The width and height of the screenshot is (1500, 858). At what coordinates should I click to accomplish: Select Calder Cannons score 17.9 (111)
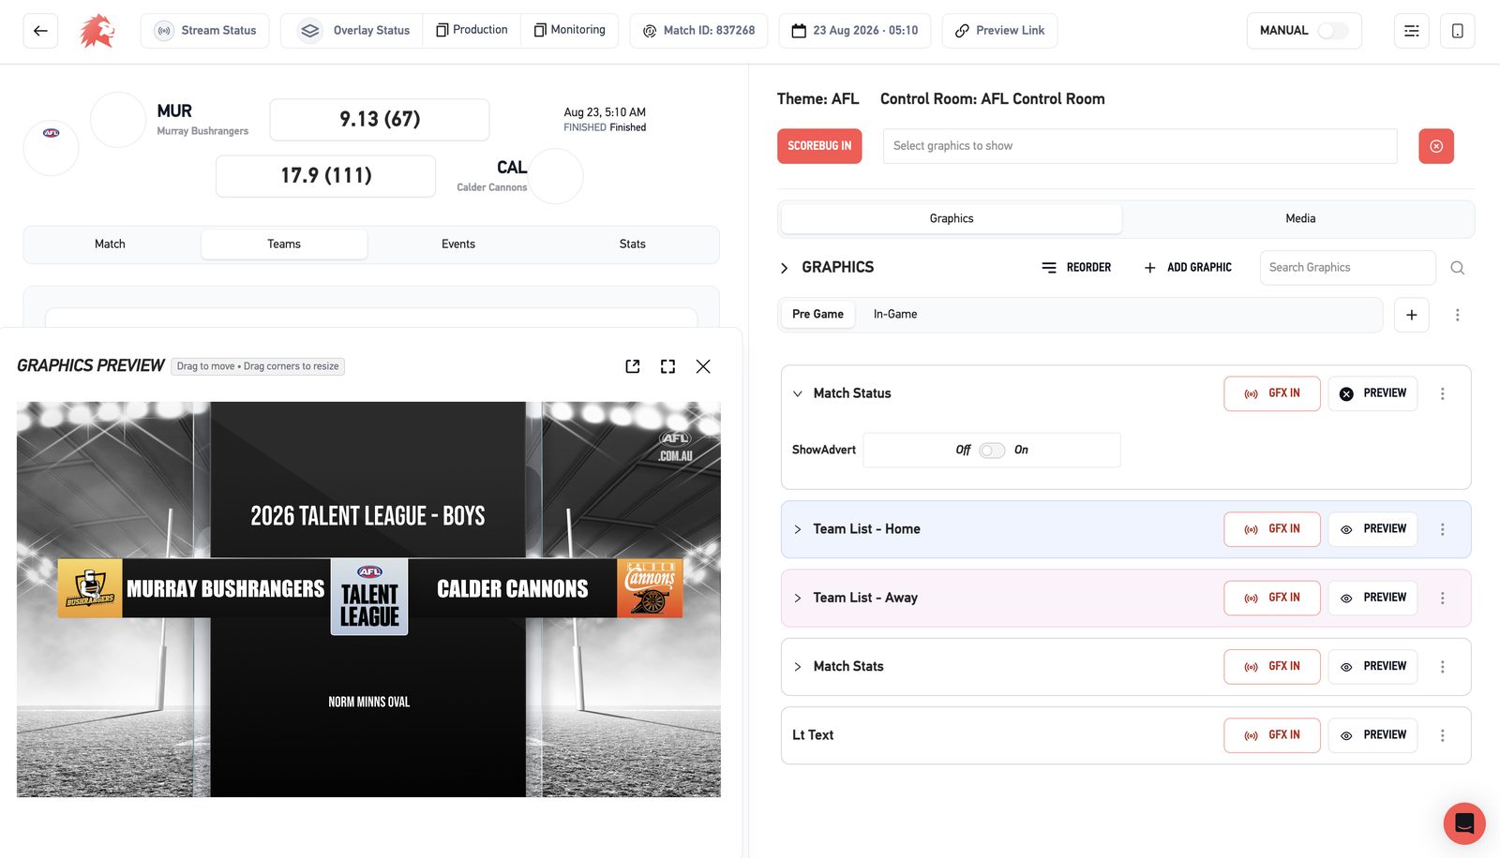[x=326, y=176]
